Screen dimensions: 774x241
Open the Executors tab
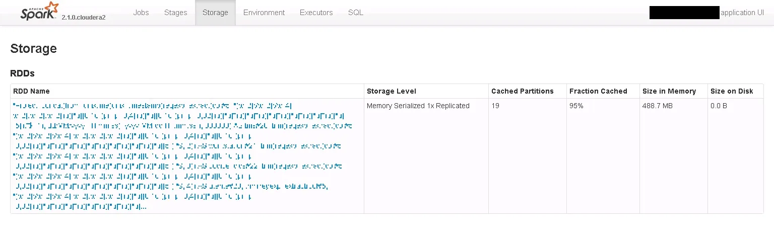pyautogui.click(x=316, y=13)
